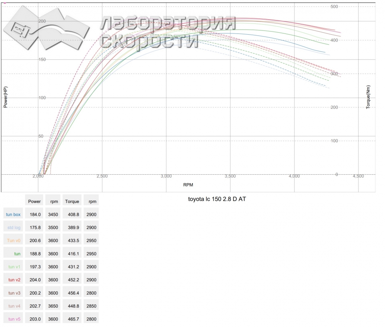This screenshot has width=385, height=327.
Task: Click the 'Torque(Nm)' axis label
Action: pyautogui.click(x=368, y=97)
